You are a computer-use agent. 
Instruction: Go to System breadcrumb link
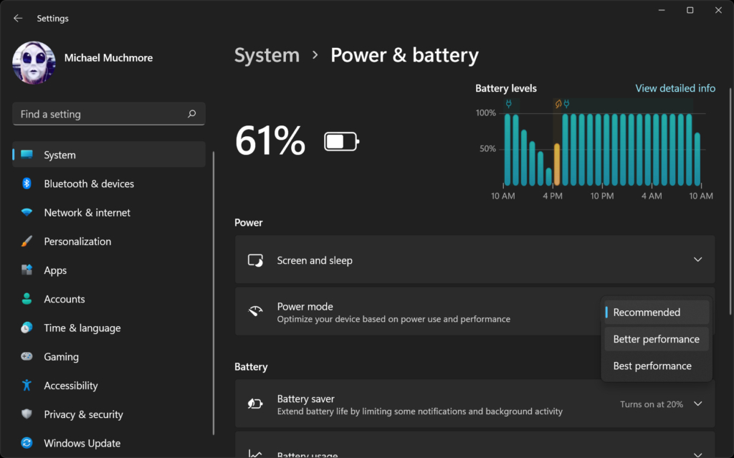coord(267,55)
